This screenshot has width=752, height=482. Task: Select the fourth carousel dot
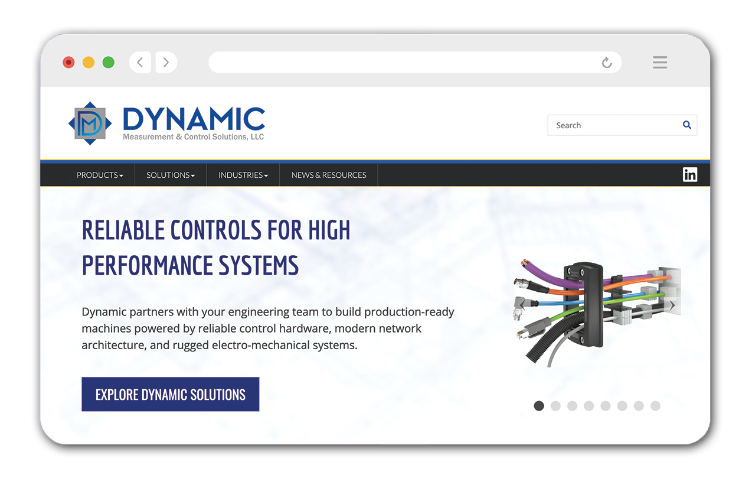coord(588,406)
